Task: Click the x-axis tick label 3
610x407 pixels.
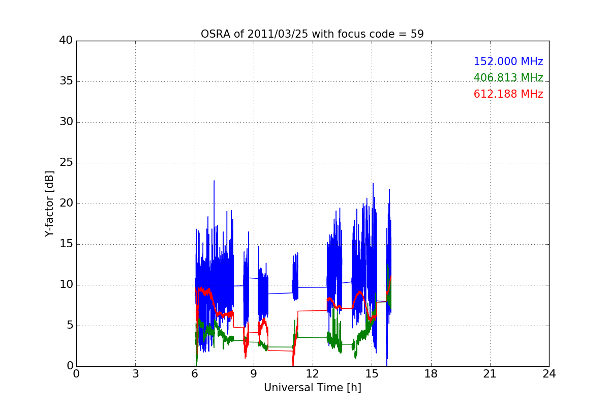Action: (x=135, y=373)
